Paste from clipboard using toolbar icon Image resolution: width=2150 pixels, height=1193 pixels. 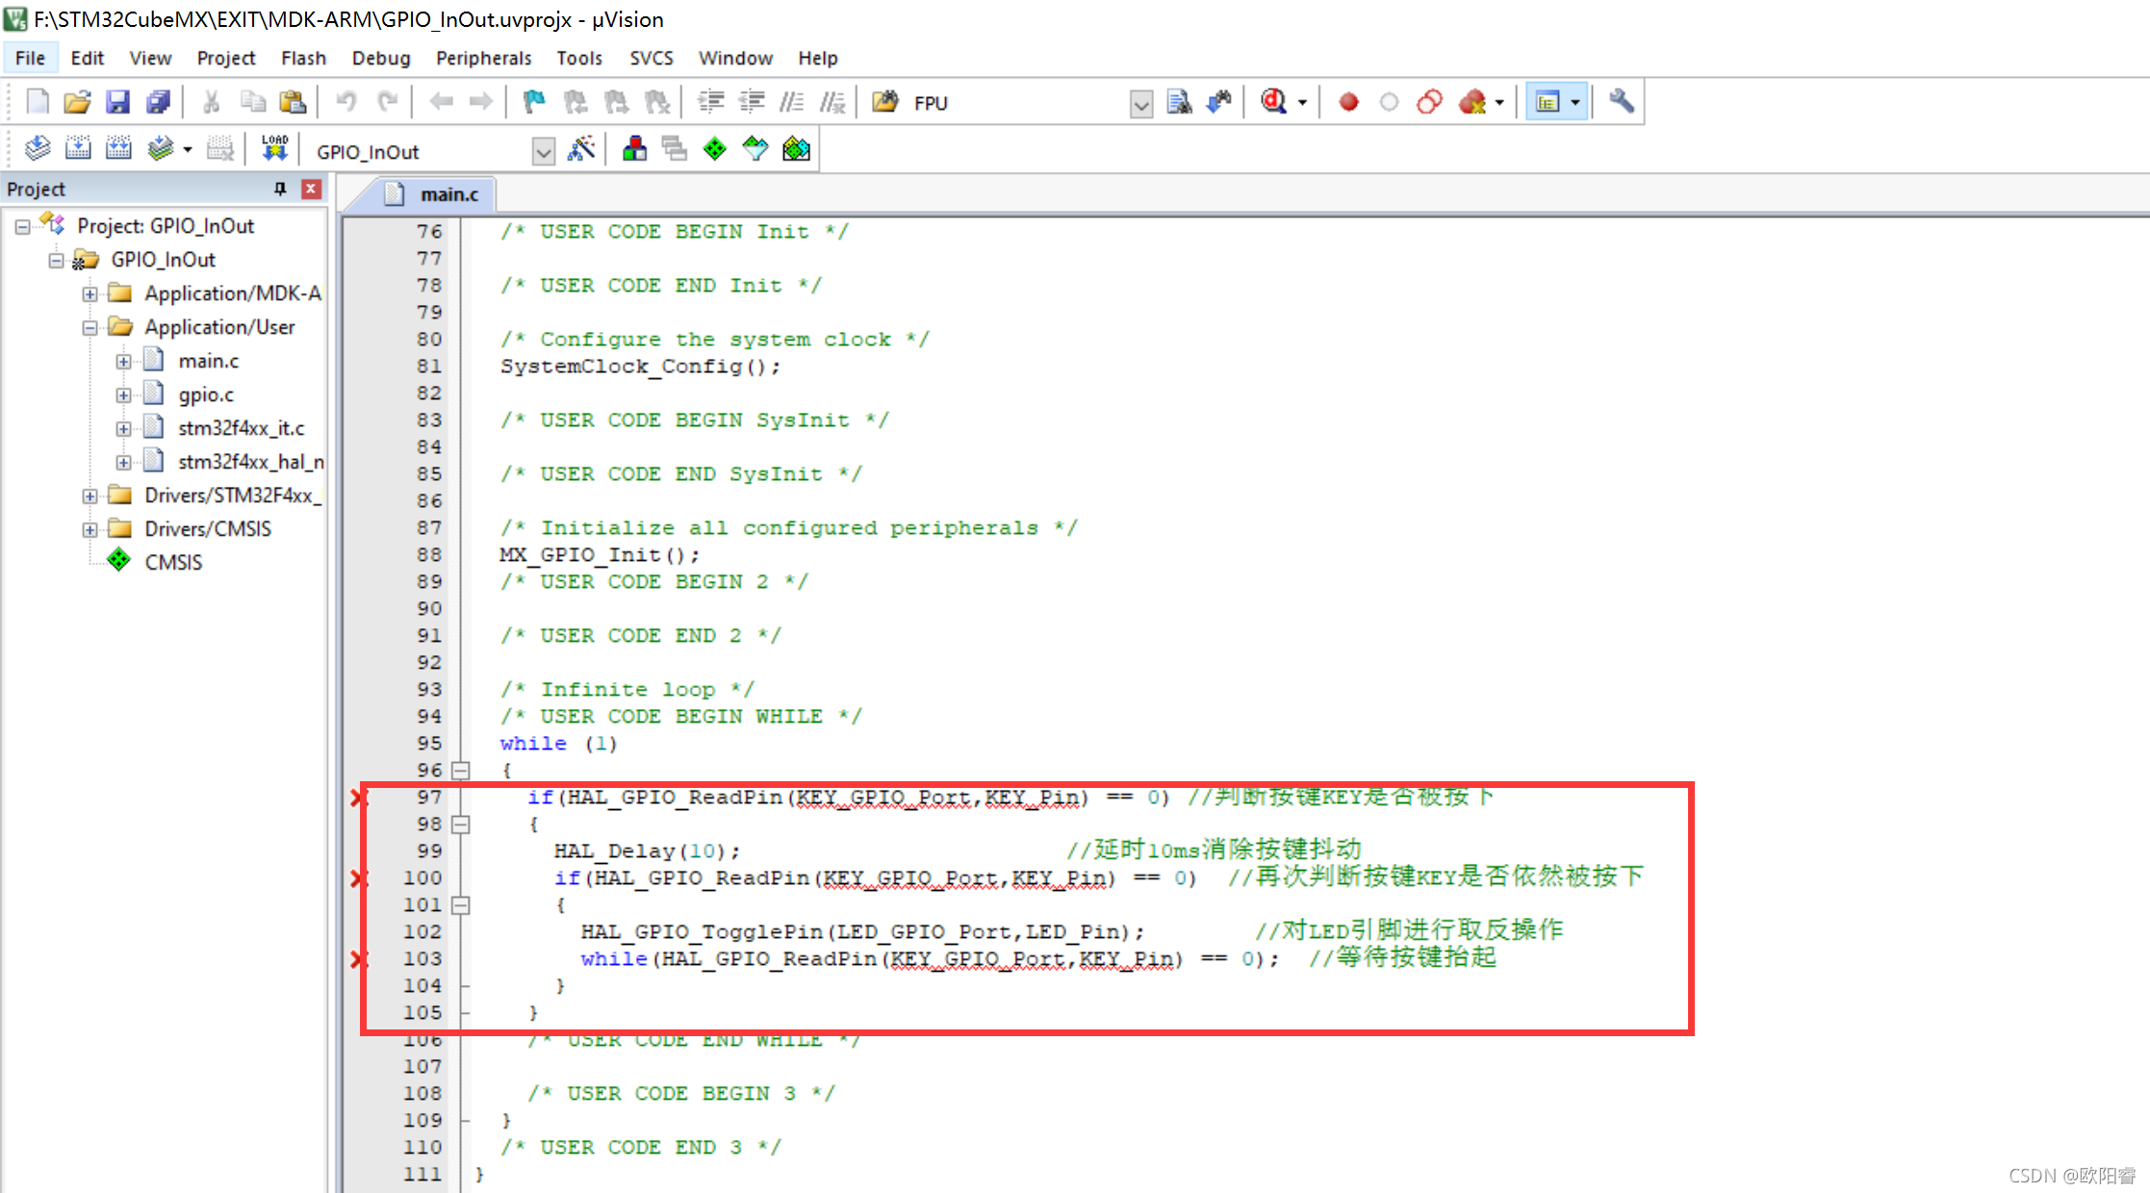click(293, 101)
